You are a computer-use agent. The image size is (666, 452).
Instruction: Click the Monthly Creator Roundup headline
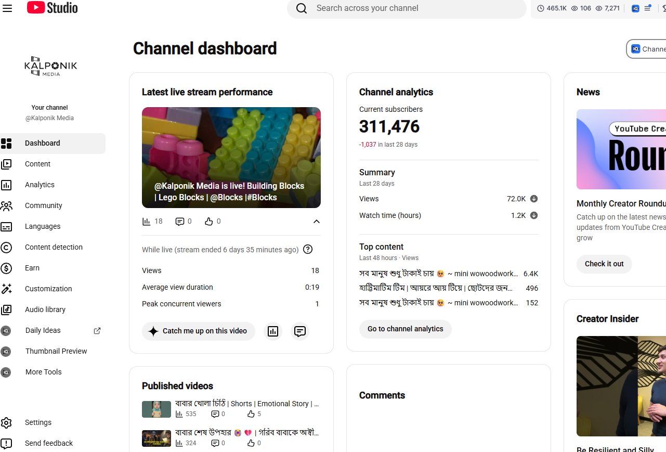[x=621, y=204]
